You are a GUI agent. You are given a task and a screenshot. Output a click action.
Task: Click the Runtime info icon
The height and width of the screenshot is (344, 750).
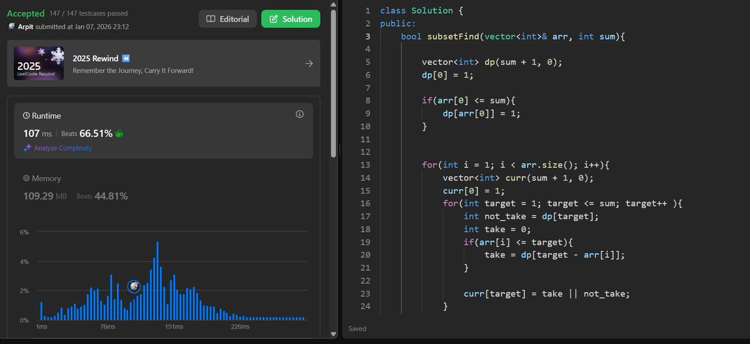pos(299,114)
